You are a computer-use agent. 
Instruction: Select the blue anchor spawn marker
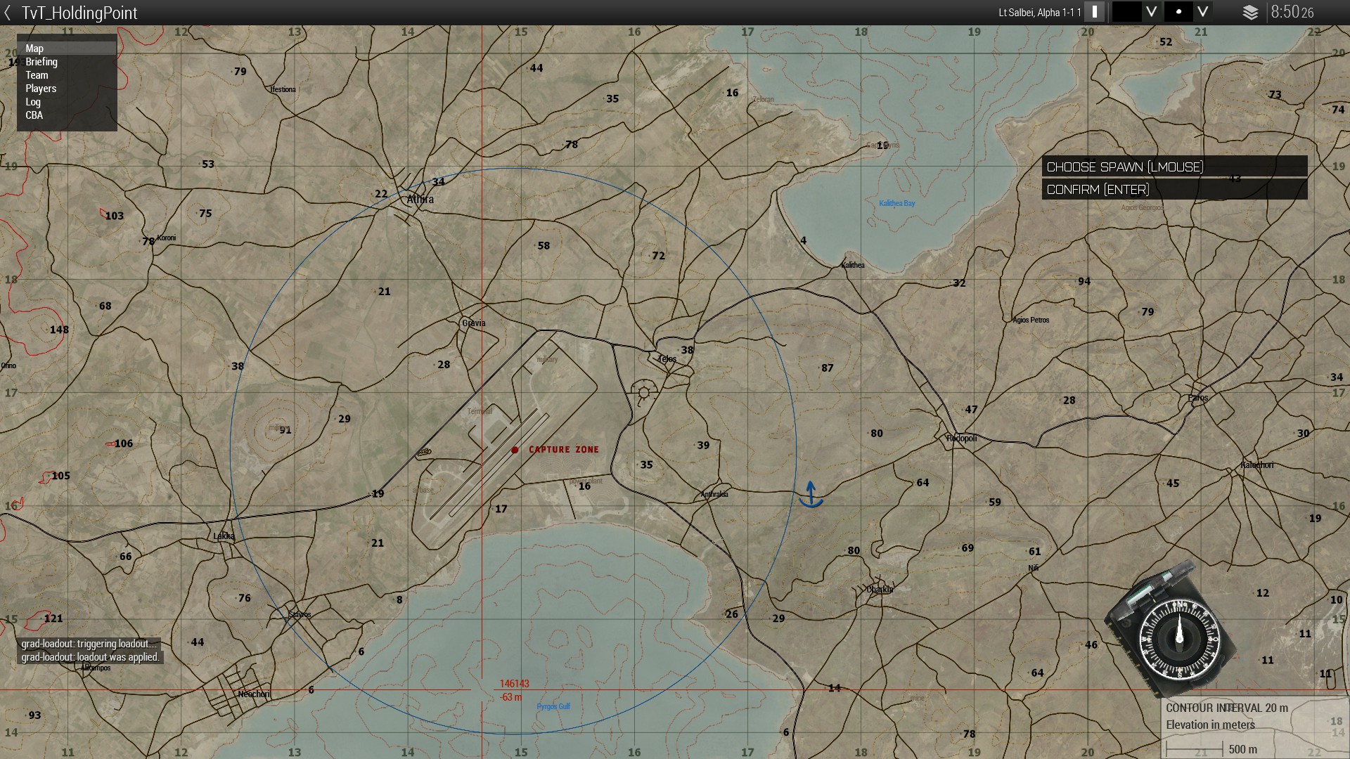(811, 494)
